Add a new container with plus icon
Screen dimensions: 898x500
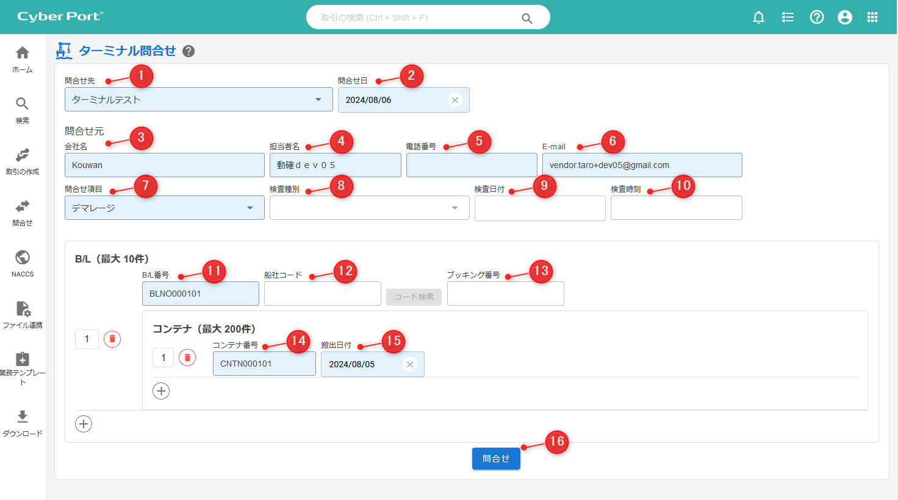click(x=161, y=391)
